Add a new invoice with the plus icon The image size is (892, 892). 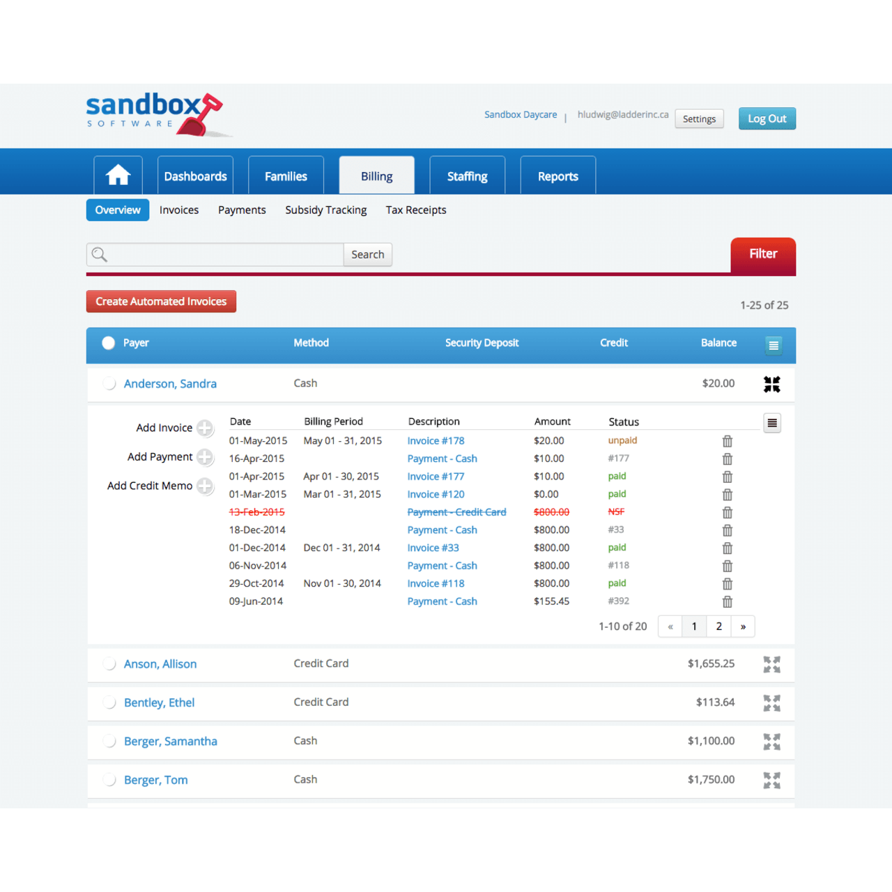point(205,428)
